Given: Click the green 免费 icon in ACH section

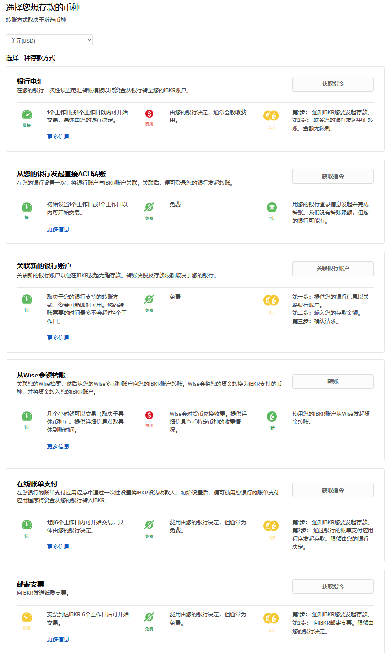Looking at the screenshot, I should point(149,207).
